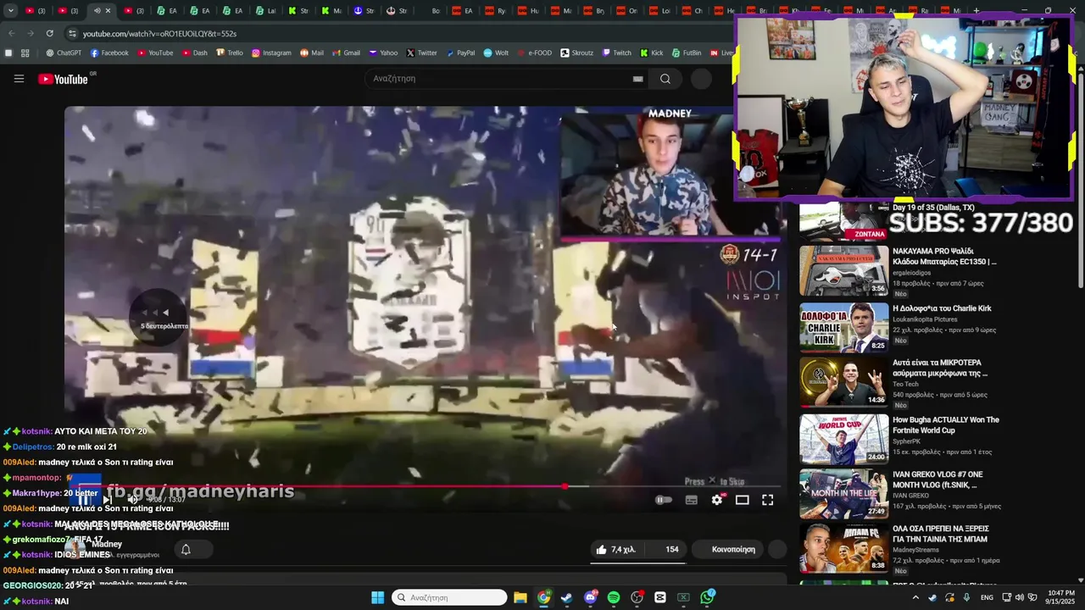Select the address bar URL
Screen dimensions: 1085x610
(159, 34)
